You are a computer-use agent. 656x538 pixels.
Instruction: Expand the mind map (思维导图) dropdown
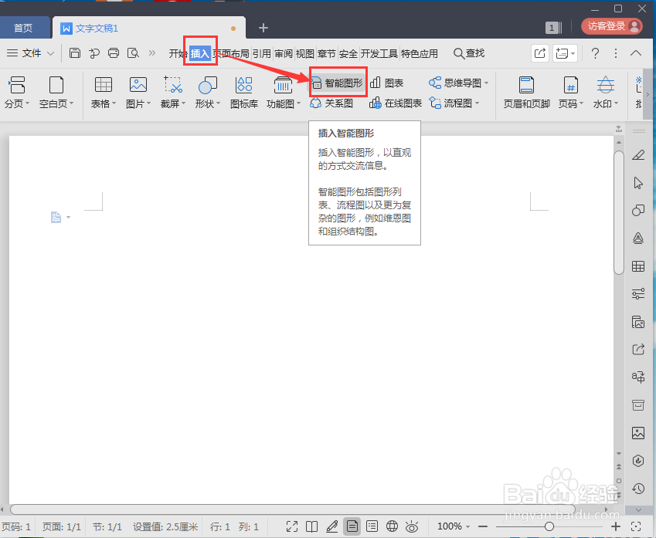(x=486, y=83)
